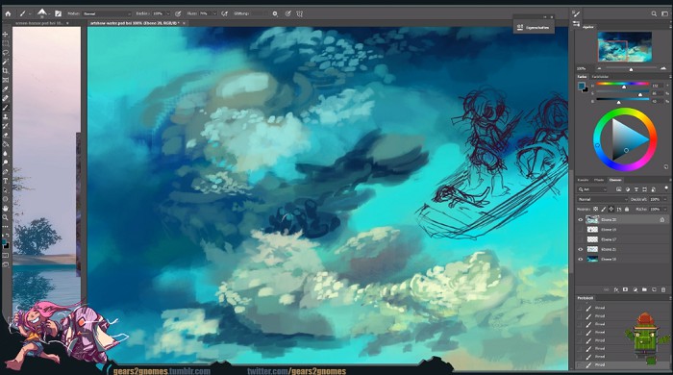Toggle lock image pixels brush icon
This screenshot has width=673, height=375.
pos(604,209)
